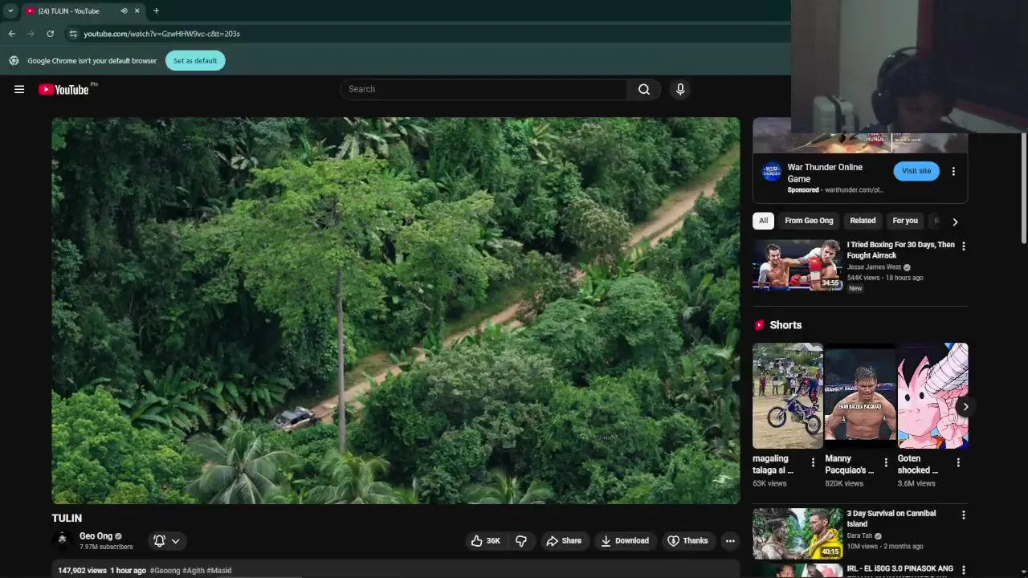
Task: Click into the YouTube search field
Action: pyautogui.click(x=484, y=89)
